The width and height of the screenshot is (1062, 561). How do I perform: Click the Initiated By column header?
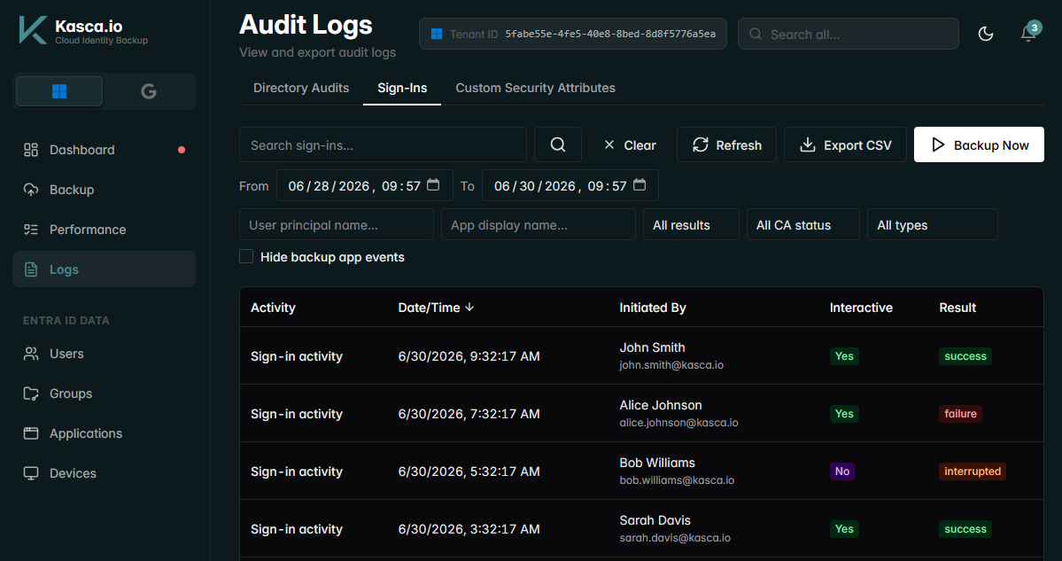click(x=653, y=308)
